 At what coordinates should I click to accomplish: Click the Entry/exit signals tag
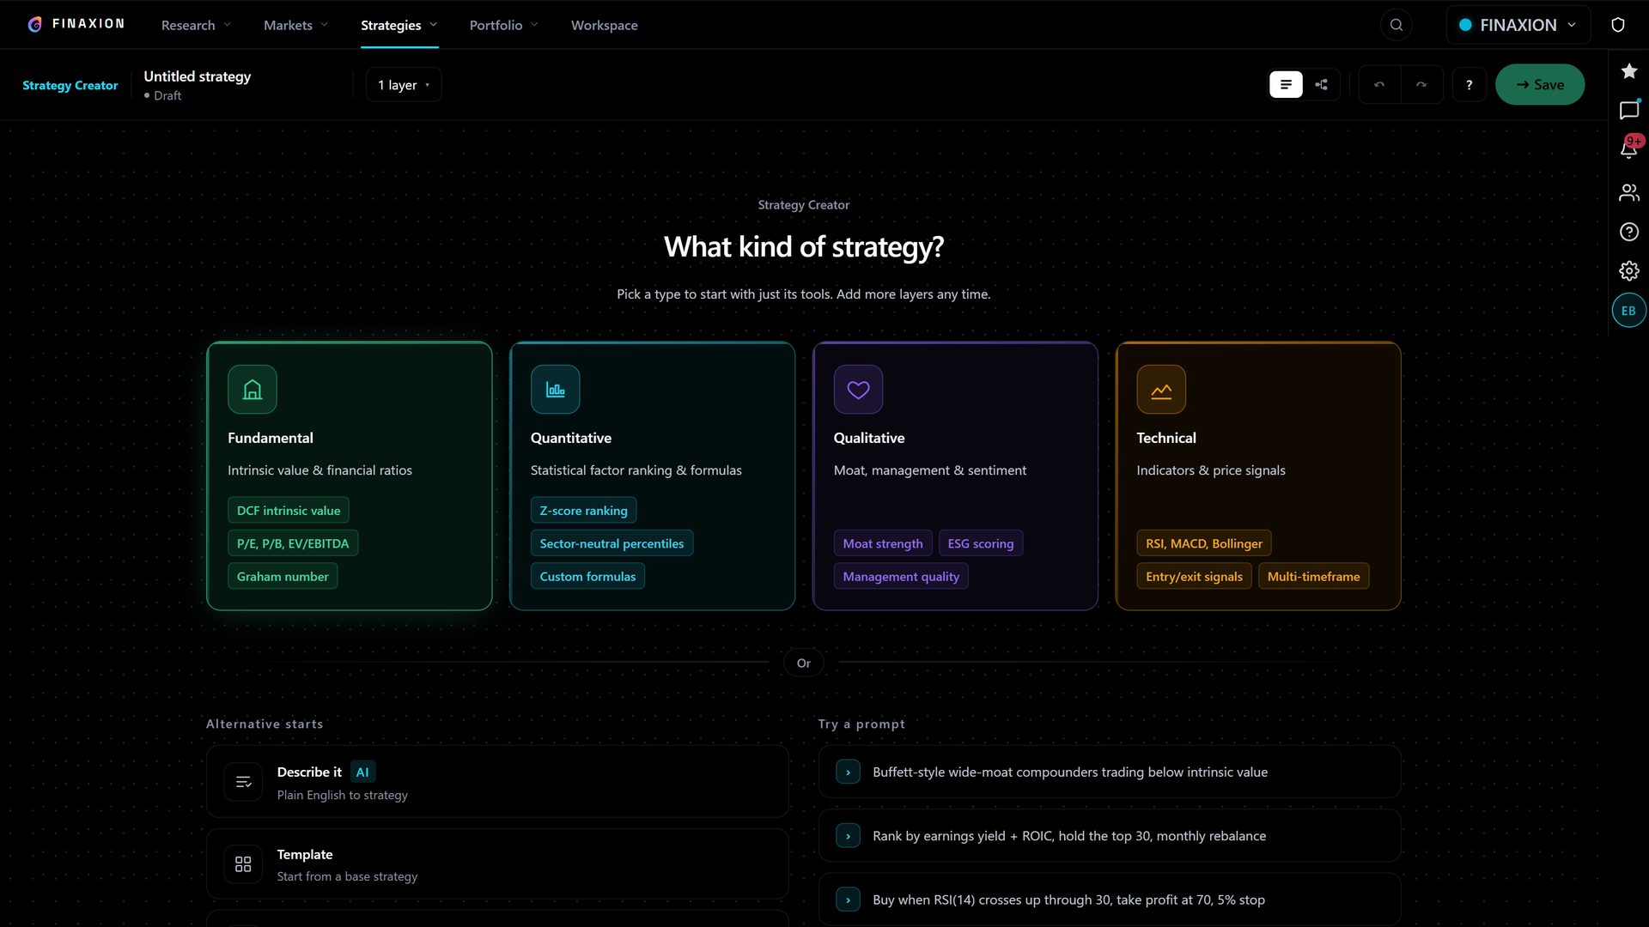pyautogui.click(x=1194, y=577)
